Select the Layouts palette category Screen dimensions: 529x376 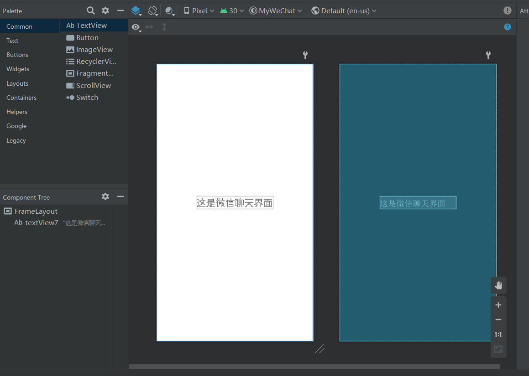[x=30, y=83]
